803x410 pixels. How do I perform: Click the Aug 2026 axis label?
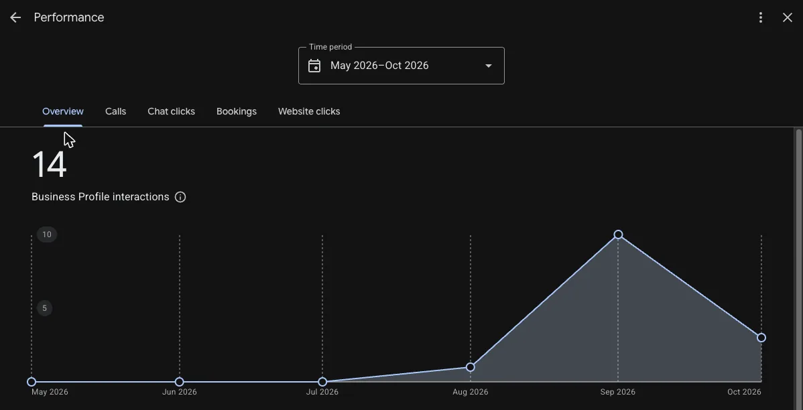[470, 392]
